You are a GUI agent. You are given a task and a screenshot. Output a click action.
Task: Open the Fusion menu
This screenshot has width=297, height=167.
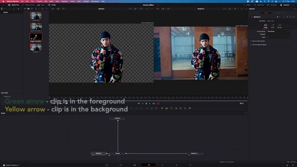pos(72,1)
